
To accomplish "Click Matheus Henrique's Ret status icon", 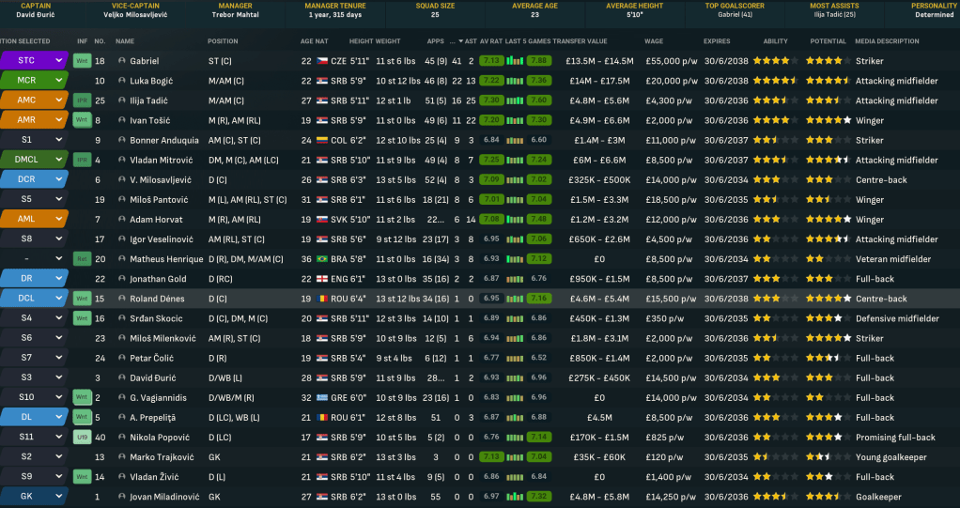I will pyautogui.click(x=82, y=259).
